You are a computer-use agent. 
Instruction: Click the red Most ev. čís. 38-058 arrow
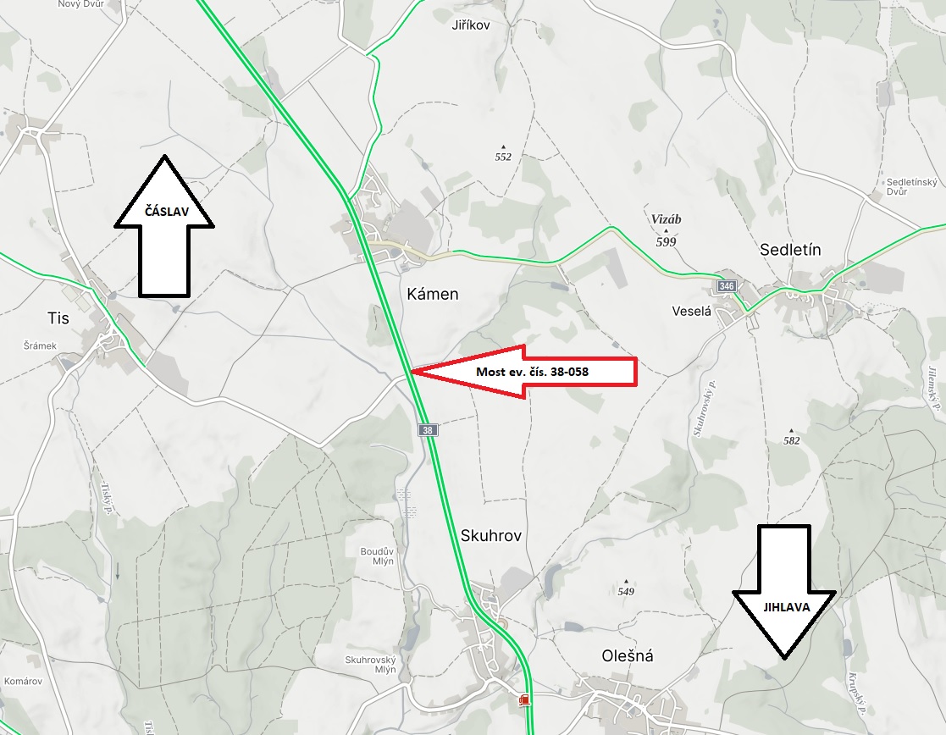click(523, 372)
